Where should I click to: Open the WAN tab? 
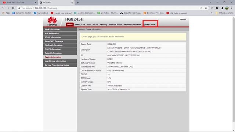coord(77,25)
